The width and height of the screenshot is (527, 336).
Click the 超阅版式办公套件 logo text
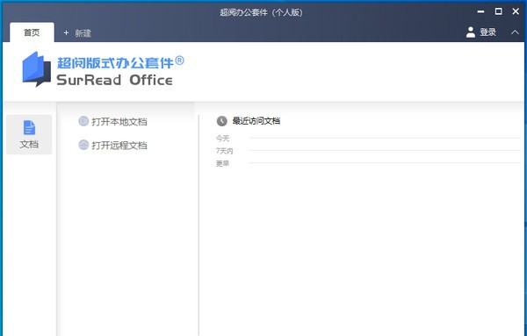(x=120, y=62)
